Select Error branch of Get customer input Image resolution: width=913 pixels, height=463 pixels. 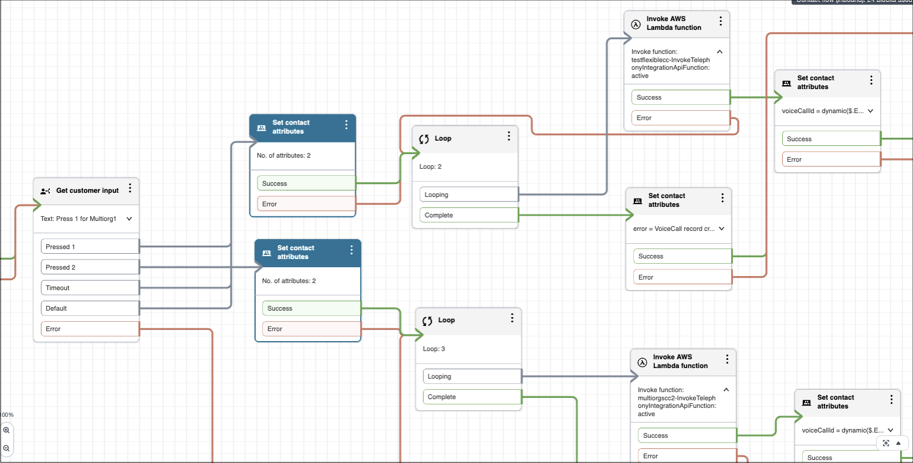(x=90, y=329)
